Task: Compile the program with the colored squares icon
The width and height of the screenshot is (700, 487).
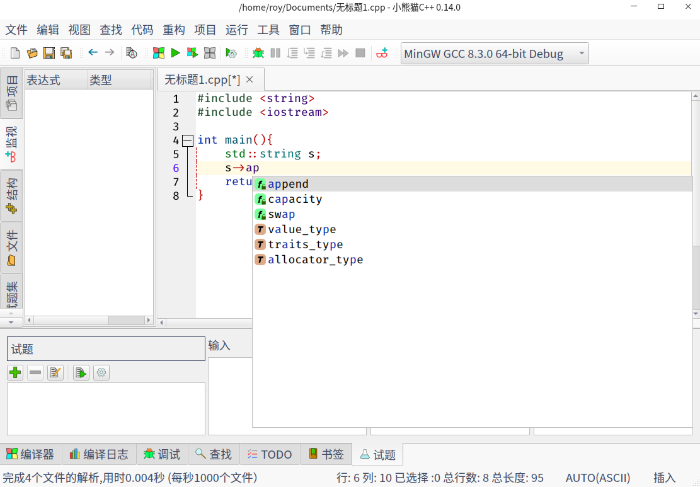Action: 159,53
